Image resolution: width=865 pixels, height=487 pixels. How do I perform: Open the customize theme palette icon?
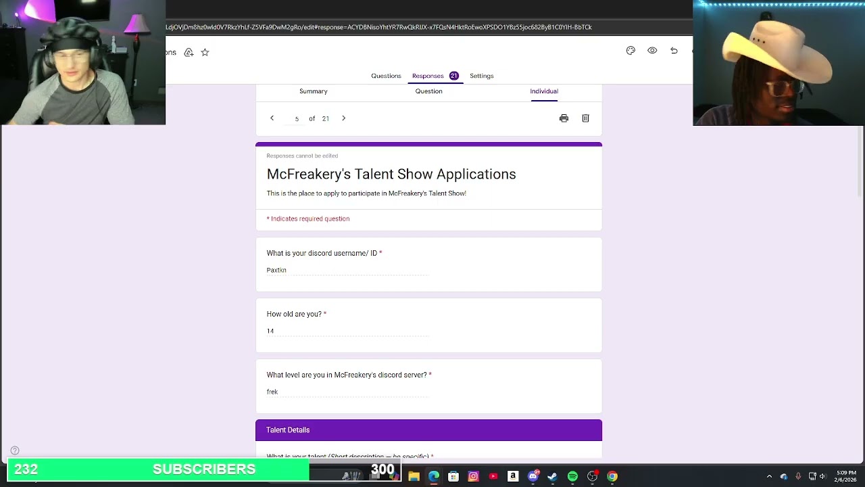pyautogui.click(x=631, y=51)
